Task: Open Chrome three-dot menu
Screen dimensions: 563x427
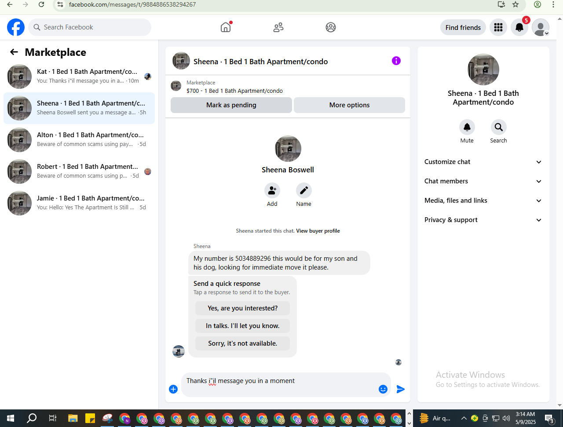Action: 553,4
